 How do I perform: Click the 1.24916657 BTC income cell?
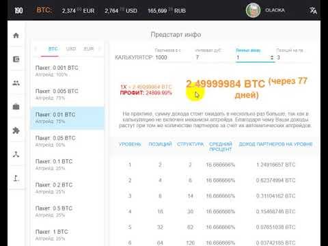tap(275, 165)
